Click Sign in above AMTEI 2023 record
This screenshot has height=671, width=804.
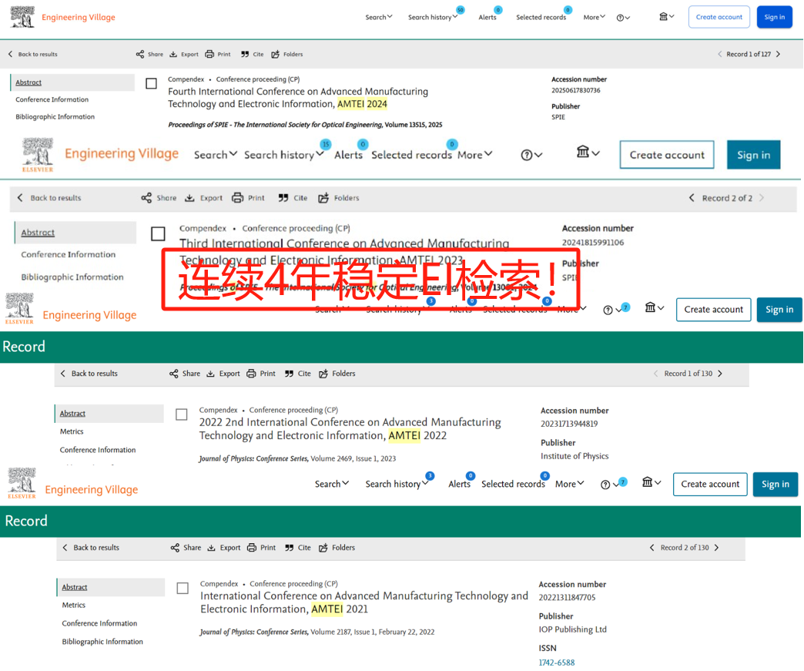coord(754,154)
